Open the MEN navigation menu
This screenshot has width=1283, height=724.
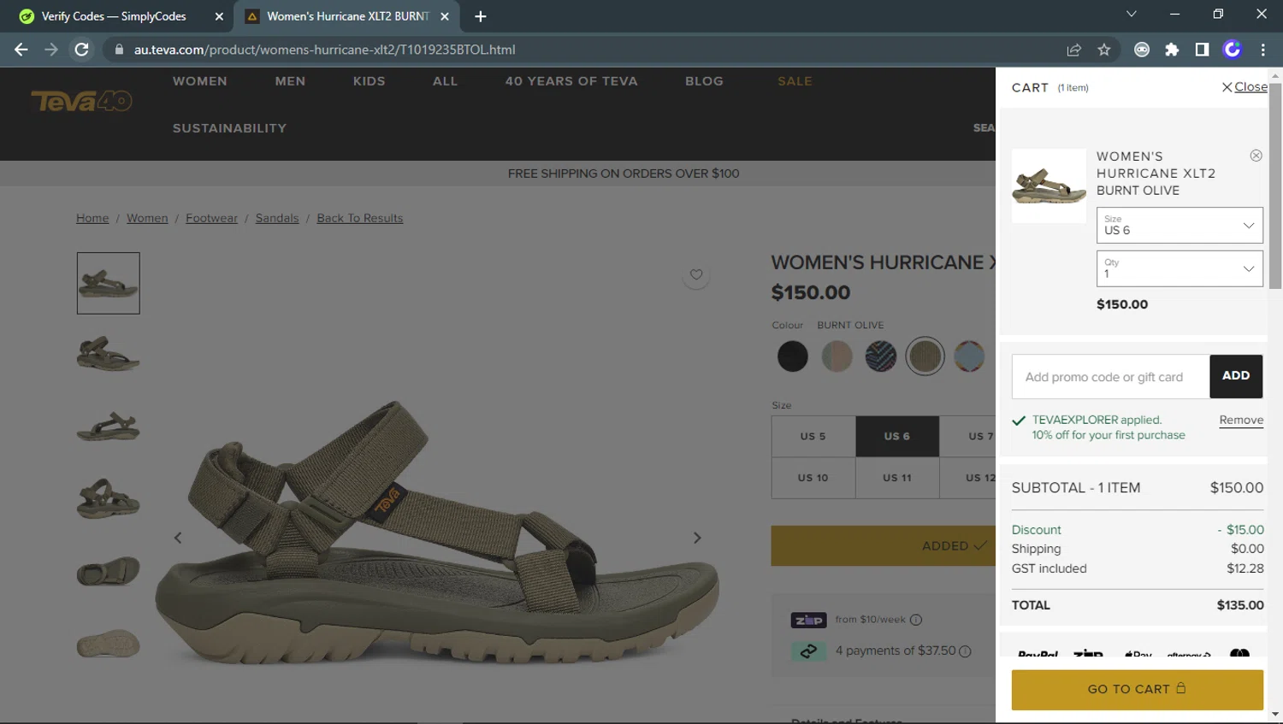[x=290, y=81]
